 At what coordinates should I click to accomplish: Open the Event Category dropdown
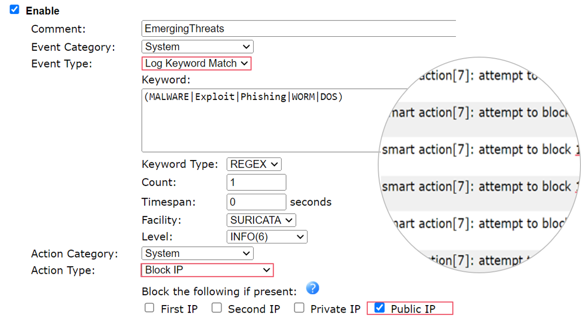coord(197,47)
